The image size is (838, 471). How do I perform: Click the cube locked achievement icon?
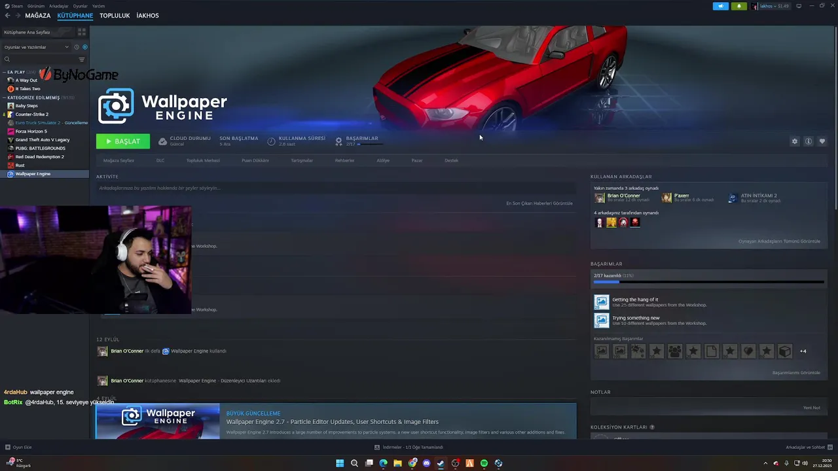point(785,351)
